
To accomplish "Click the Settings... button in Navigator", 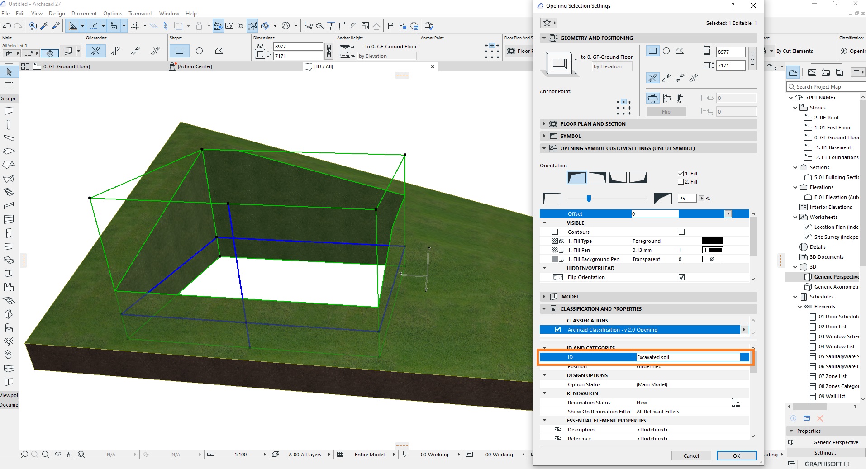I will 826,453.
